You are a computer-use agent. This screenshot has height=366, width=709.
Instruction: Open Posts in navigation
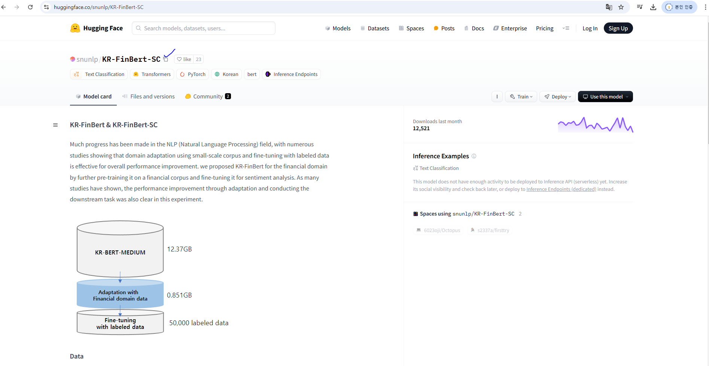point(444,28)
